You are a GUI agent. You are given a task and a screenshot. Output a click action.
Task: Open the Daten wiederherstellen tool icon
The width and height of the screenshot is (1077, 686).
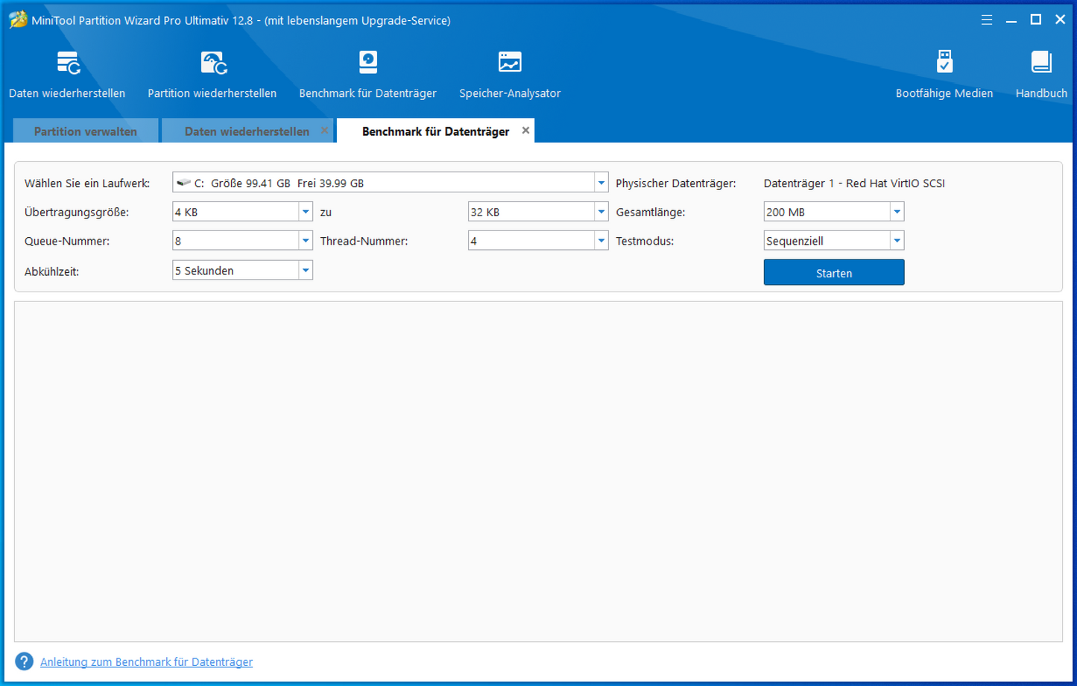click(x=67, y=64)
